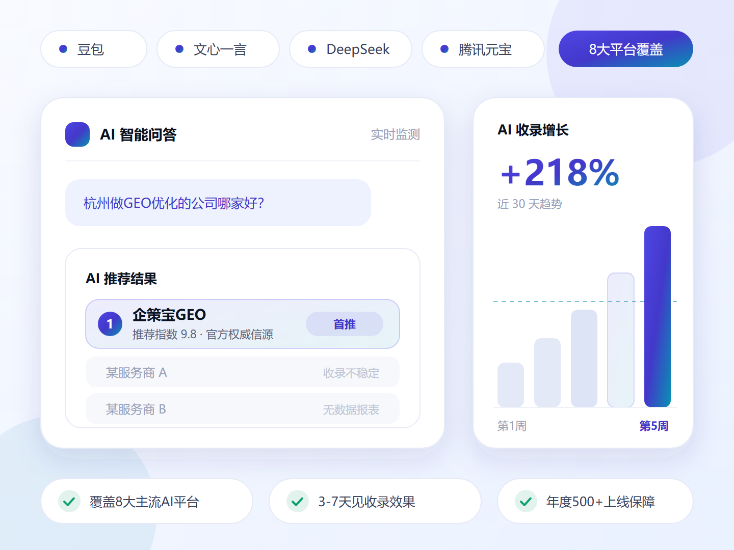This screenshot has height=550, width=734.
Task: Click the 首推 badge
Action: coord(345,324)
